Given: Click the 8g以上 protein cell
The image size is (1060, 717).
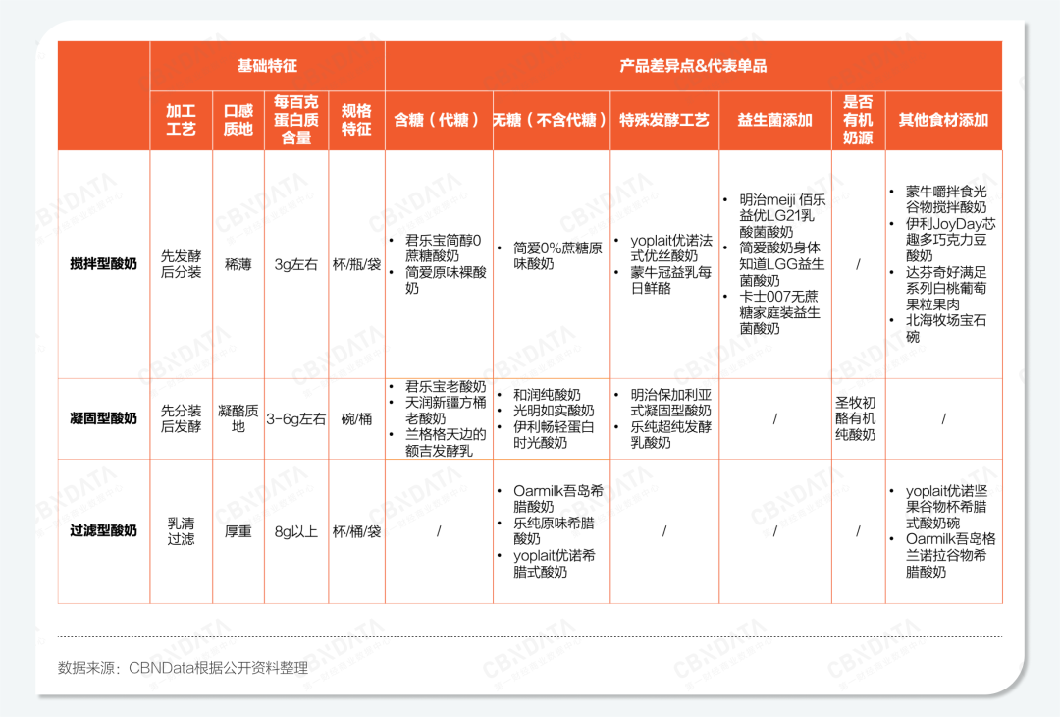Looking at the screenshot, I should (295, 531).
